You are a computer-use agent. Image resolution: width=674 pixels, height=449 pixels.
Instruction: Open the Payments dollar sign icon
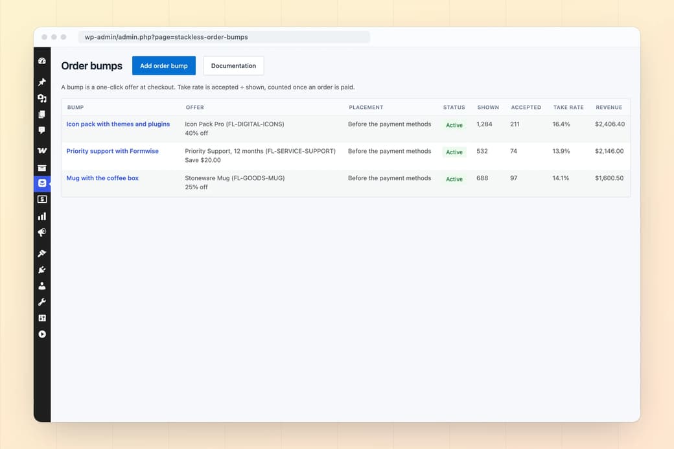[42, 200]
